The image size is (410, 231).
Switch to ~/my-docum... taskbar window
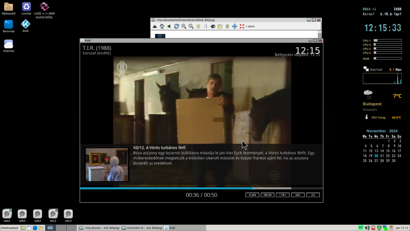(x=99, y=228)
